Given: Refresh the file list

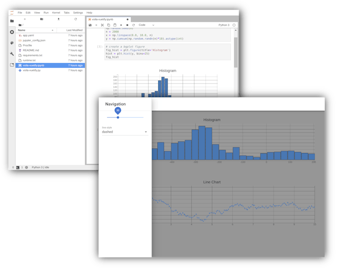Looking at the screenshot, I should (x=75, y=19).
